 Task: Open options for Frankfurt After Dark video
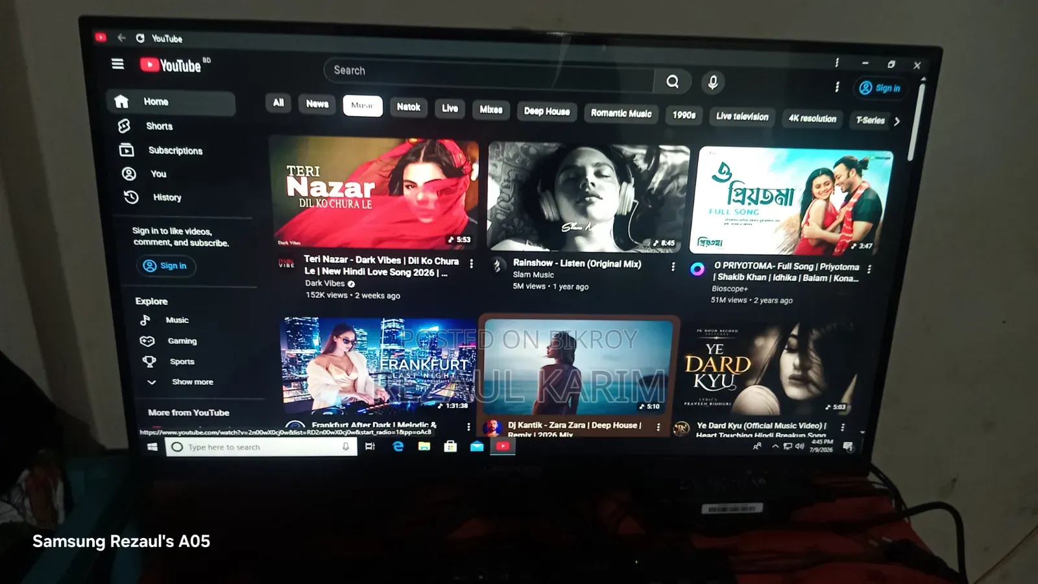coord(468,426)
